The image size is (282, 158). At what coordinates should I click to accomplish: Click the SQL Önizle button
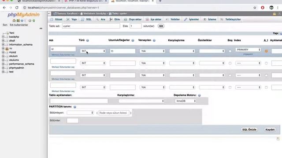(x=249, y=129)
